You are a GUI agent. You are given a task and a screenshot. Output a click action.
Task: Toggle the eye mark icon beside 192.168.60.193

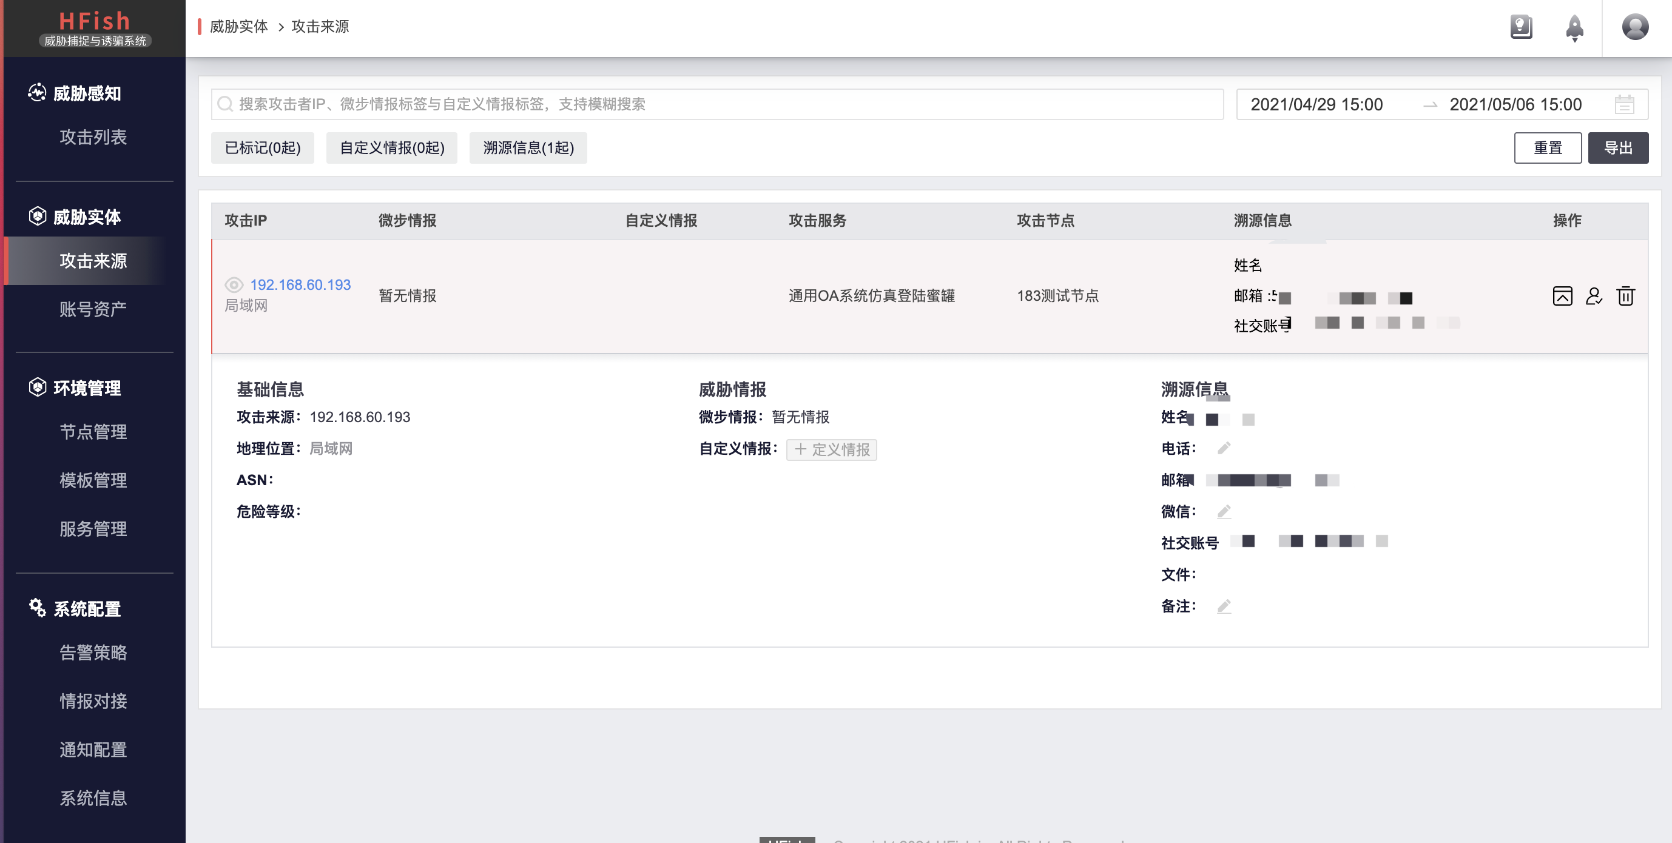[234, 285]
